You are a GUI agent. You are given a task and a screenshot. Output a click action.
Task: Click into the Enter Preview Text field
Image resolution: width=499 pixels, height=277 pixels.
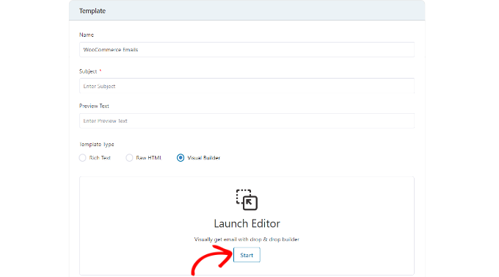[x=247, y=120]
